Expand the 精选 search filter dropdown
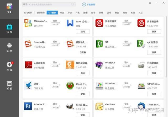The height and width of the screenshot is (117, 168). coord(27,4)
